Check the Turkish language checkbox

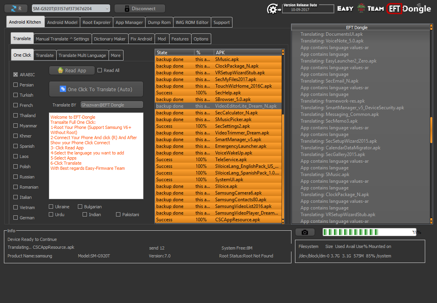[x=16, y=95]
